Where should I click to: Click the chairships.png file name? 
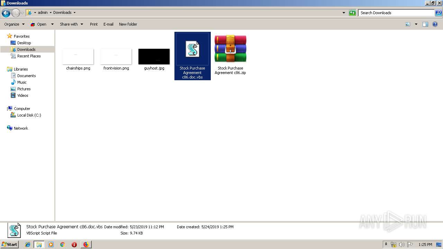click(78, 68)
